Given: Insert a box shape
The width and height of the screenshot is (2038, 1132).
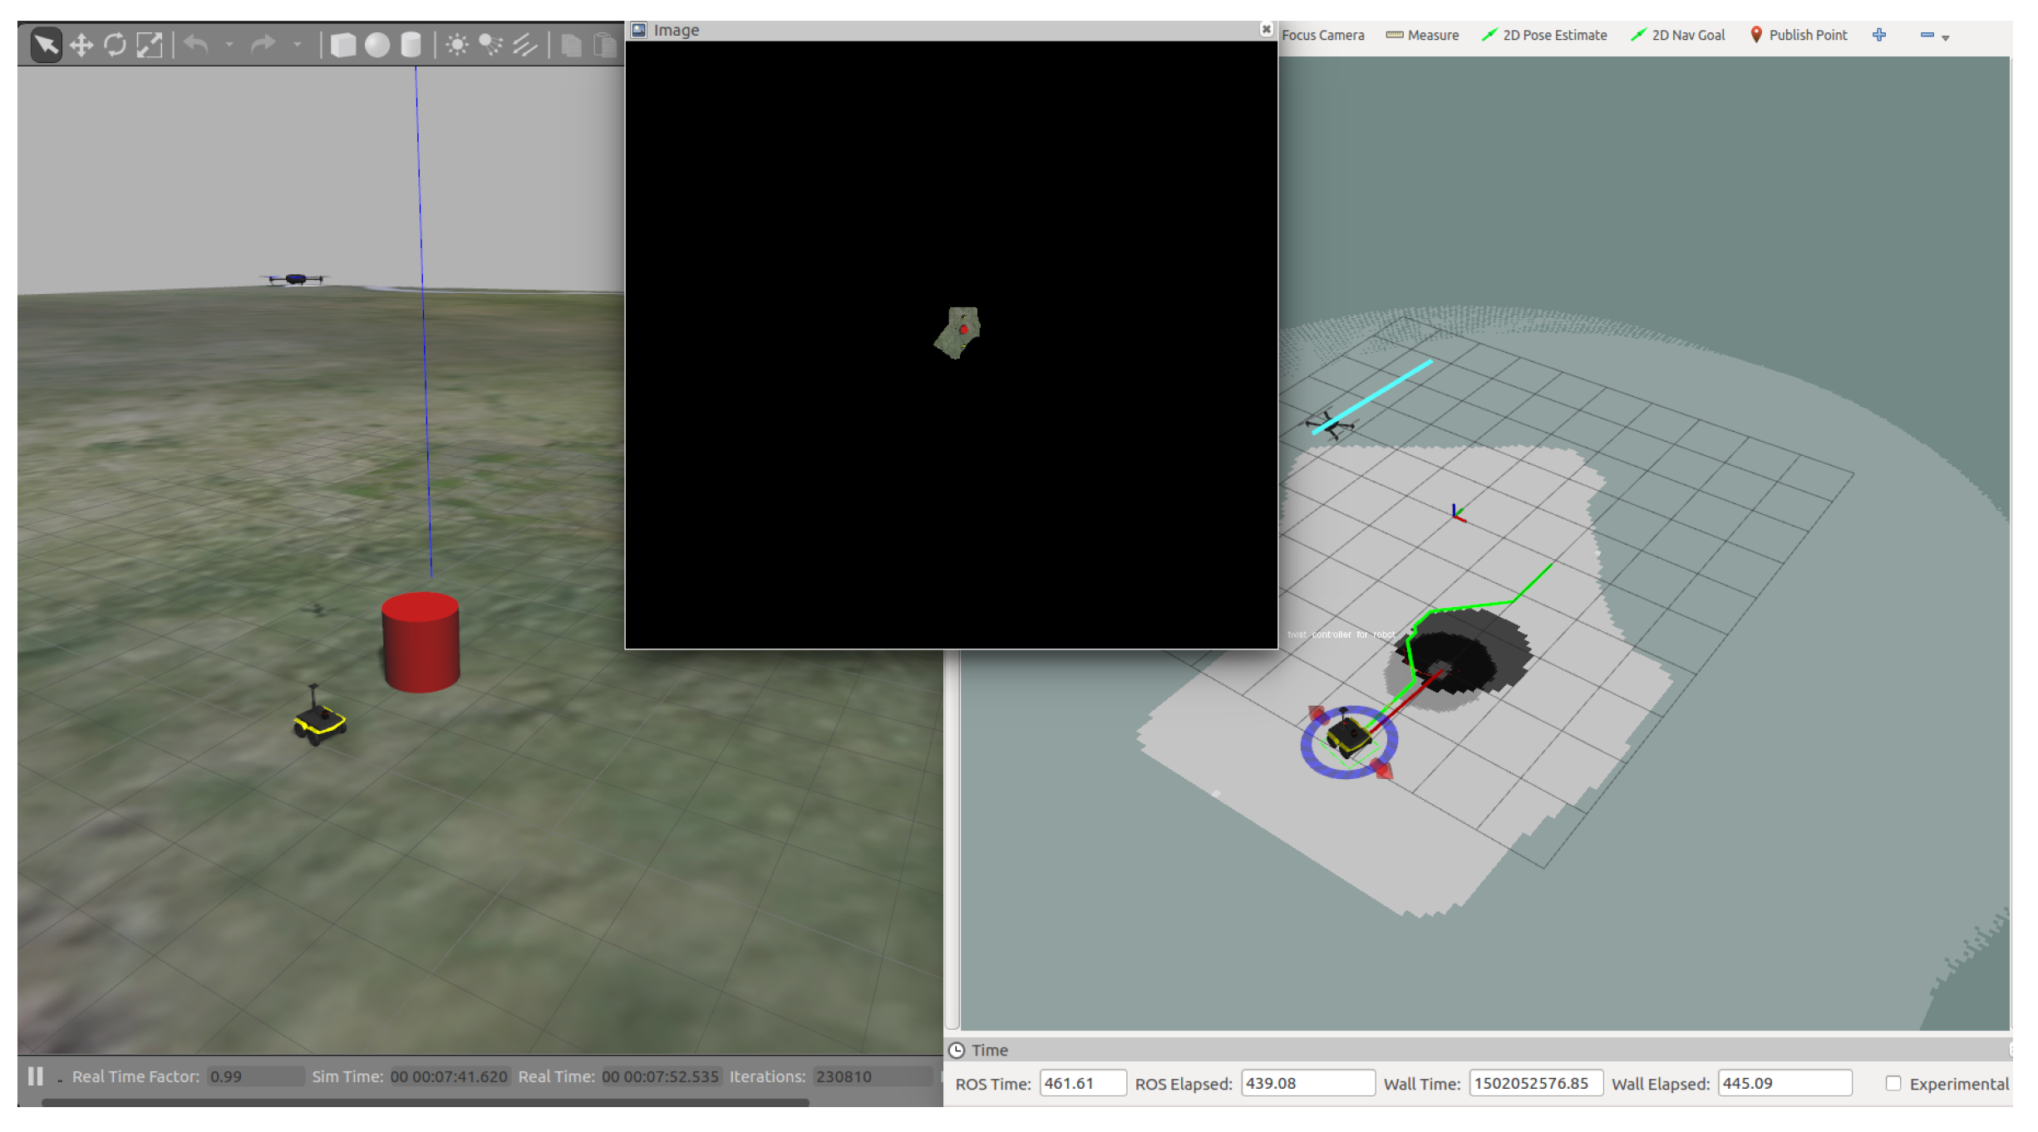Looking at the screenshot, I should coord(342,44).
